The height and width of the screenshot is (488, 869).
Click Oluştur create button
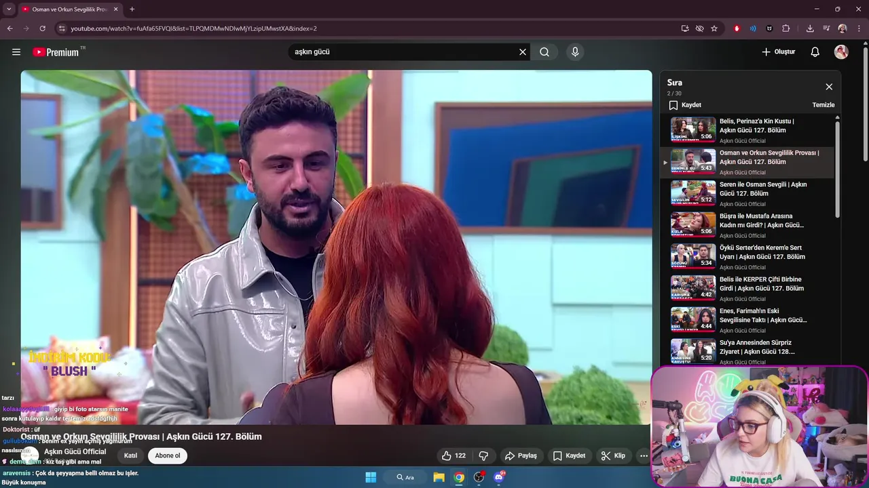778,52
